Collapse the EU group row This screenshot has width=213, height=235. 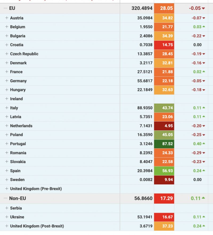point(5,8)
